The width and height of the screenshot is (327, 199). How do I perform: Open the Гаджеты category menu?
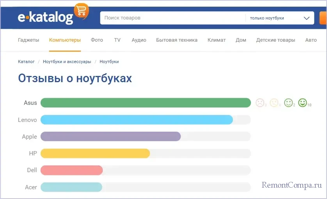click(x=28, y=40)
